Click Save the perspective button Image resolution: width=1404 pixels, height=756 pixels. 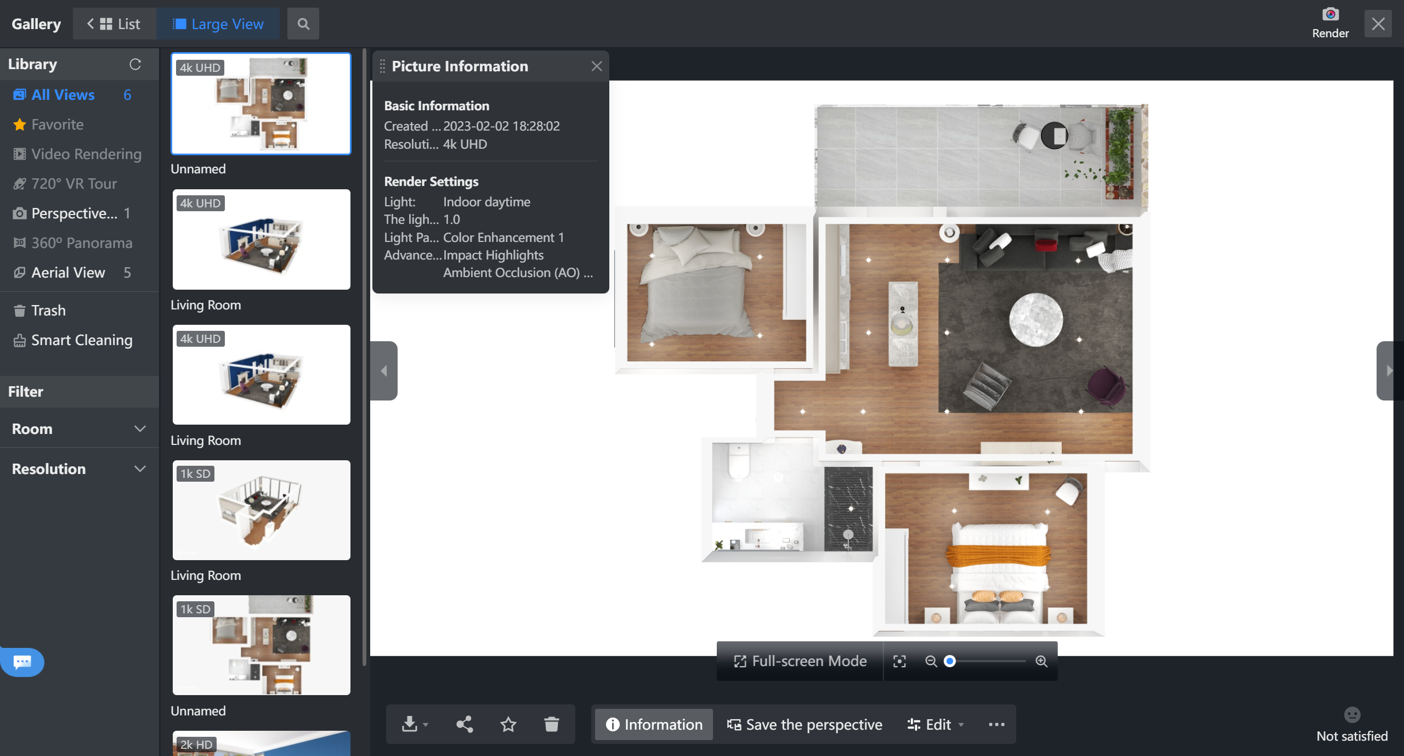pyautogui.click(x=805, y=724)
